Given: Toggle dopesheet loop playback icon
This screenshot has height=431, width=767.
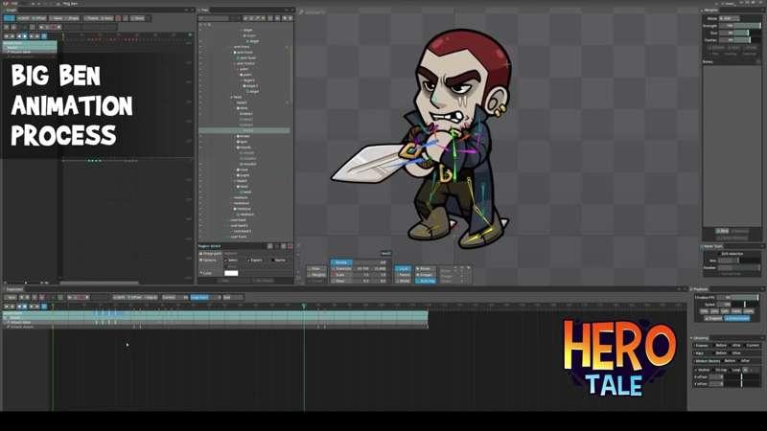Looking at the screenshot, I should (44, 306).
